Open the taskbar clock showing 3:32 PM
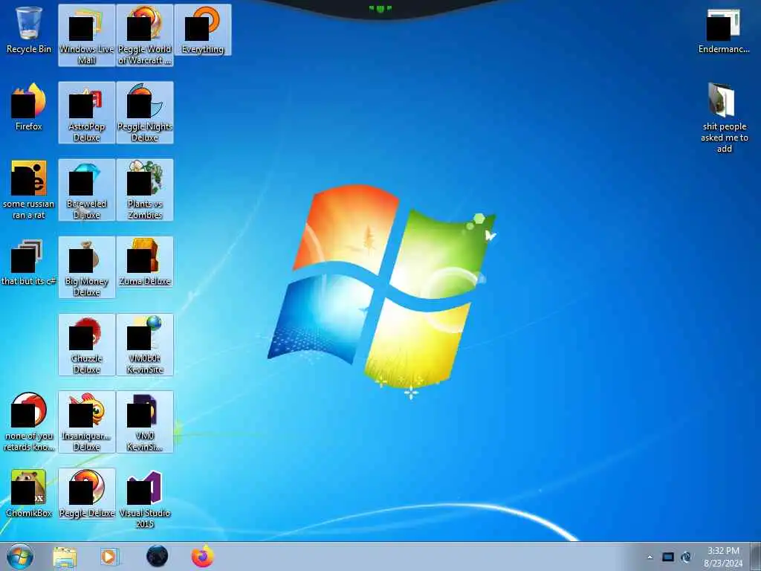Viewport: 761px width, 571px height. point(723,557)
